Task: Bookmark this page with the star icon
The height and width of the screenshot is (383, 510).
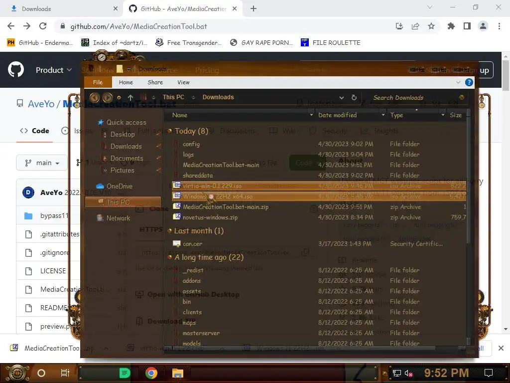Action: pos(431,26)
